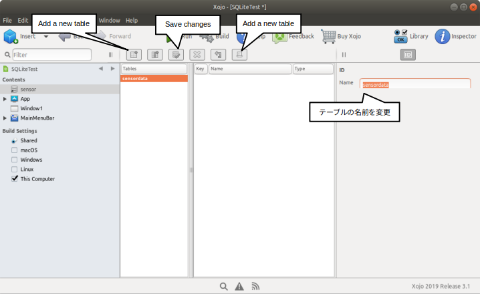Click the splitter handle beside the Tables list
This screenshot has width=480, height=294.
tap(191, 170)
